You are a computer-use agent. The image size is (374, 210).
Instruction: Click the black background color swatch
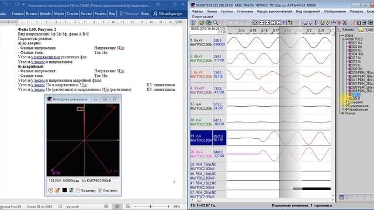tap(64, 190)
